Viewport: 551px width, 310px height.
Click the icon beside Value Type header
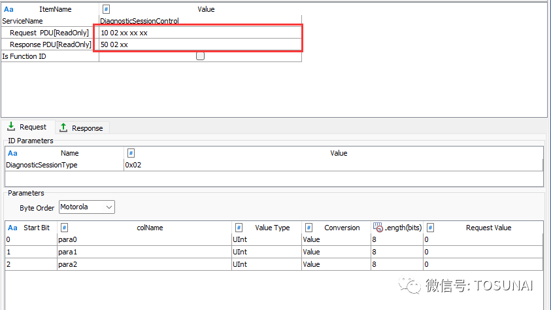pos(239,228)
